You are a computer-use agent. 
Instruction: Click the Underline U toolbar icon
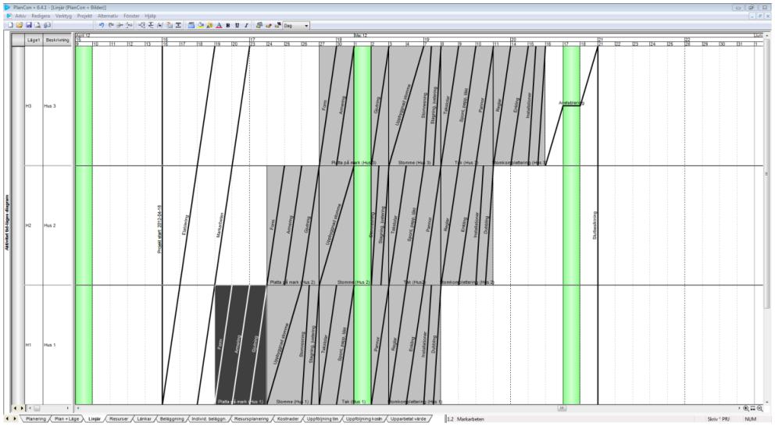(x=237, y=25)
